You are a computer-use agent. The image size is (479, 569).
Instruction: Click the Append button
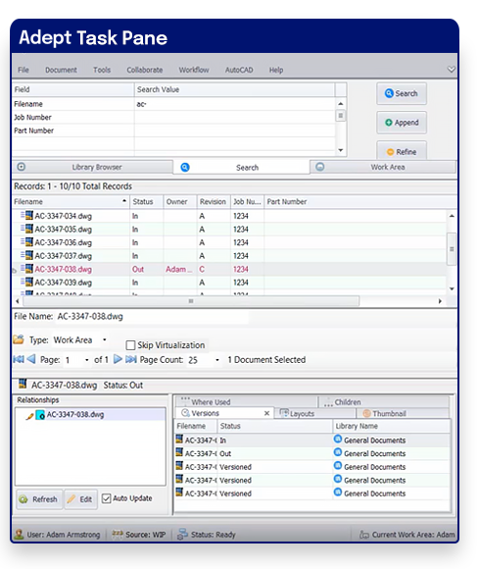402,123
